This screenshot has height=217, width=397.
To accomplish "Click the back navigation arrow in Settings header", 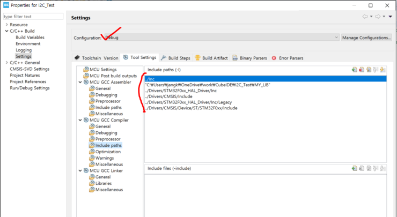I will [x=365, y=17].
